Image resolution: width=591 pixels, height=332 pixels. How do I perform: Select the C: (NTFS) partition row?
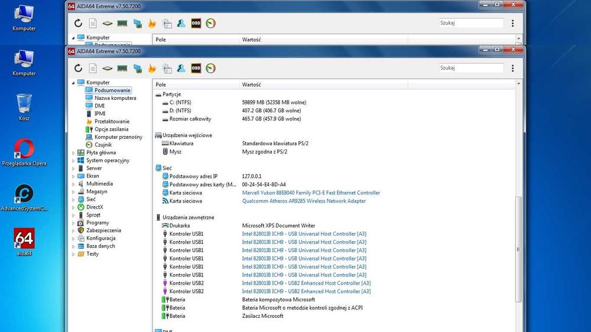point(333,103)
